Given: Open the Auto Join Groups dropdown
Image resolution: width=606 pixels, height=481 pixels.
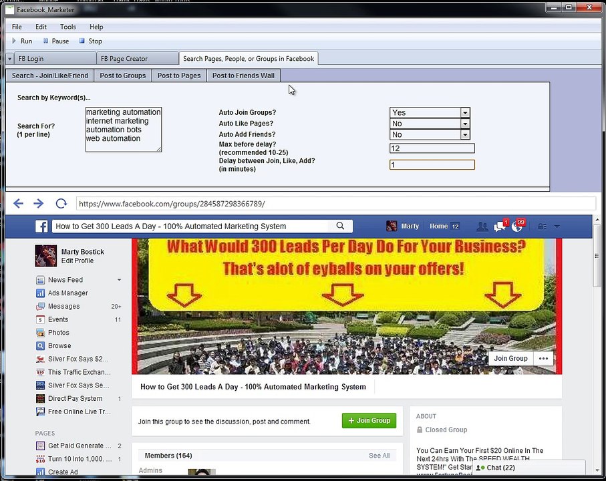Looking at the screenshot, I should pos(465,112).
